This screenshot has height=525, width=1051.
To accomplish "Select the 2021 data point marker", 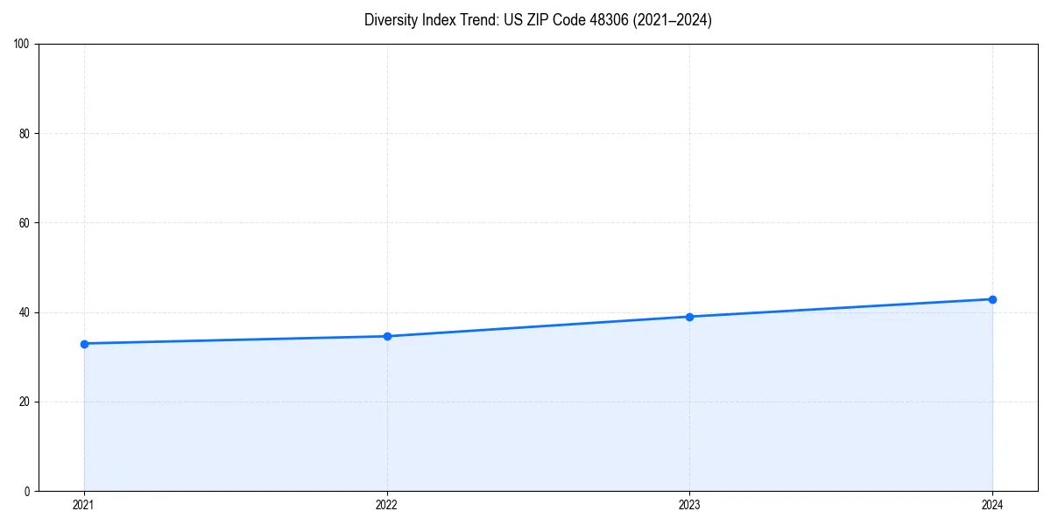I will (x=83, y=343).
